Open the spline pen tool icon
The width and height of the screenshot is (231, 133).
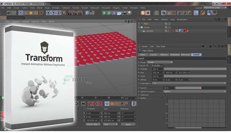coord(92,13)
